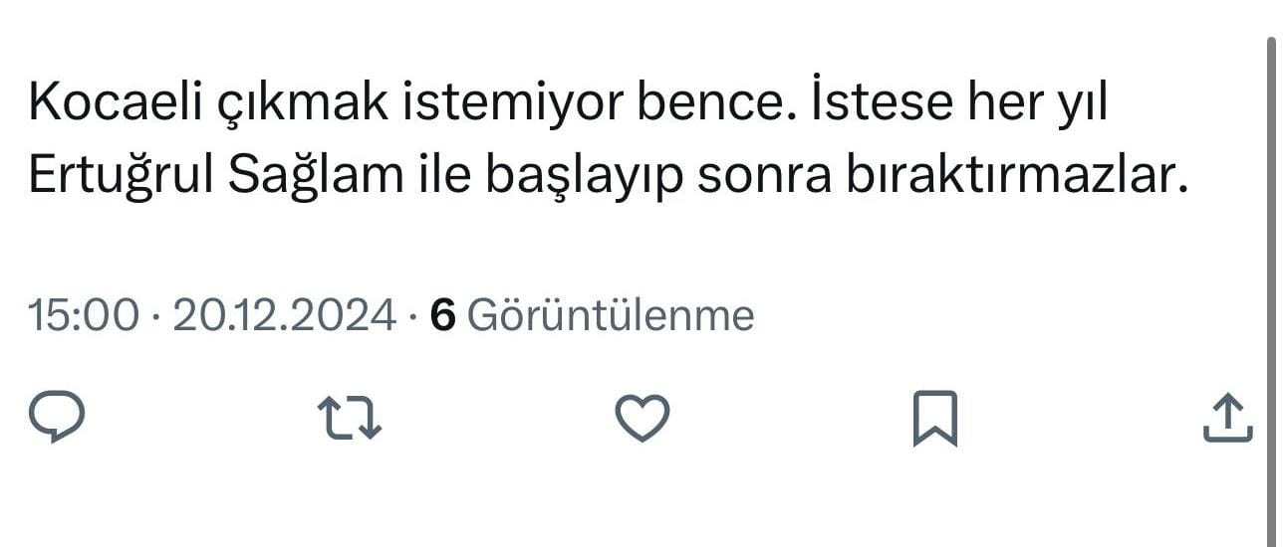Click the reply speech bubble icon
1285x547 pixels.
pos(57,417)
